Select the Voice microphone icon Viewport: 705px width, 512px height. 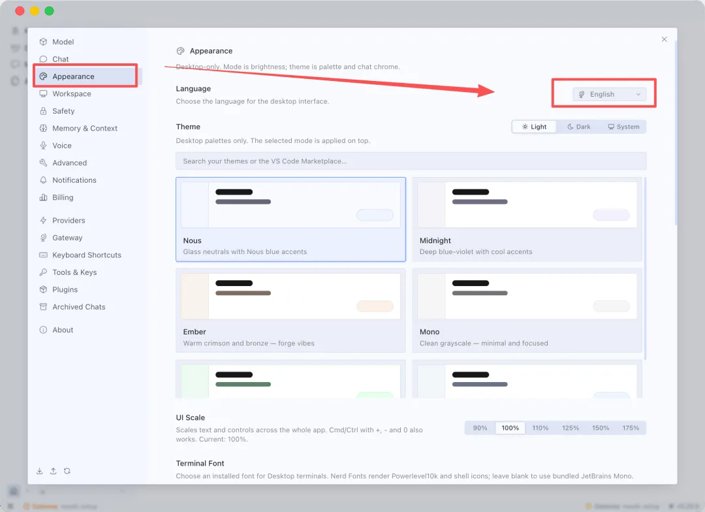43,146
